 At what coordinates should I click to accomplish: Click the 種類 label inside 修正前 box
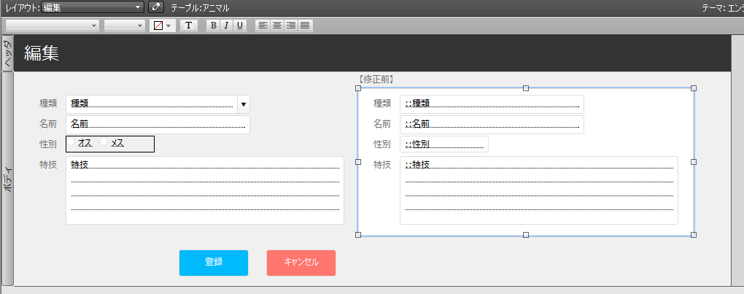click(382, 104)
